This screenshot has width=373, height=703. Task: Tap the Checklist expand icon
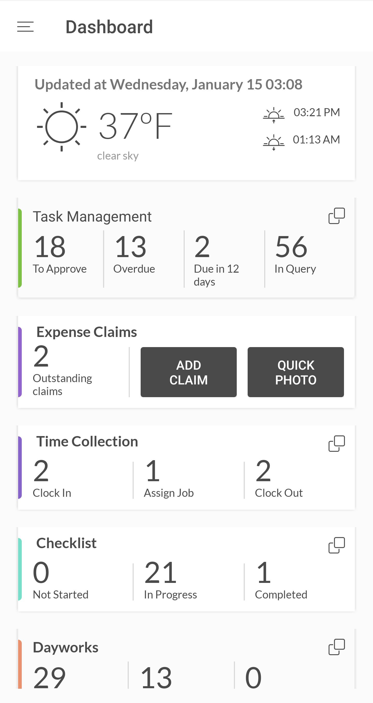(336, 545)
